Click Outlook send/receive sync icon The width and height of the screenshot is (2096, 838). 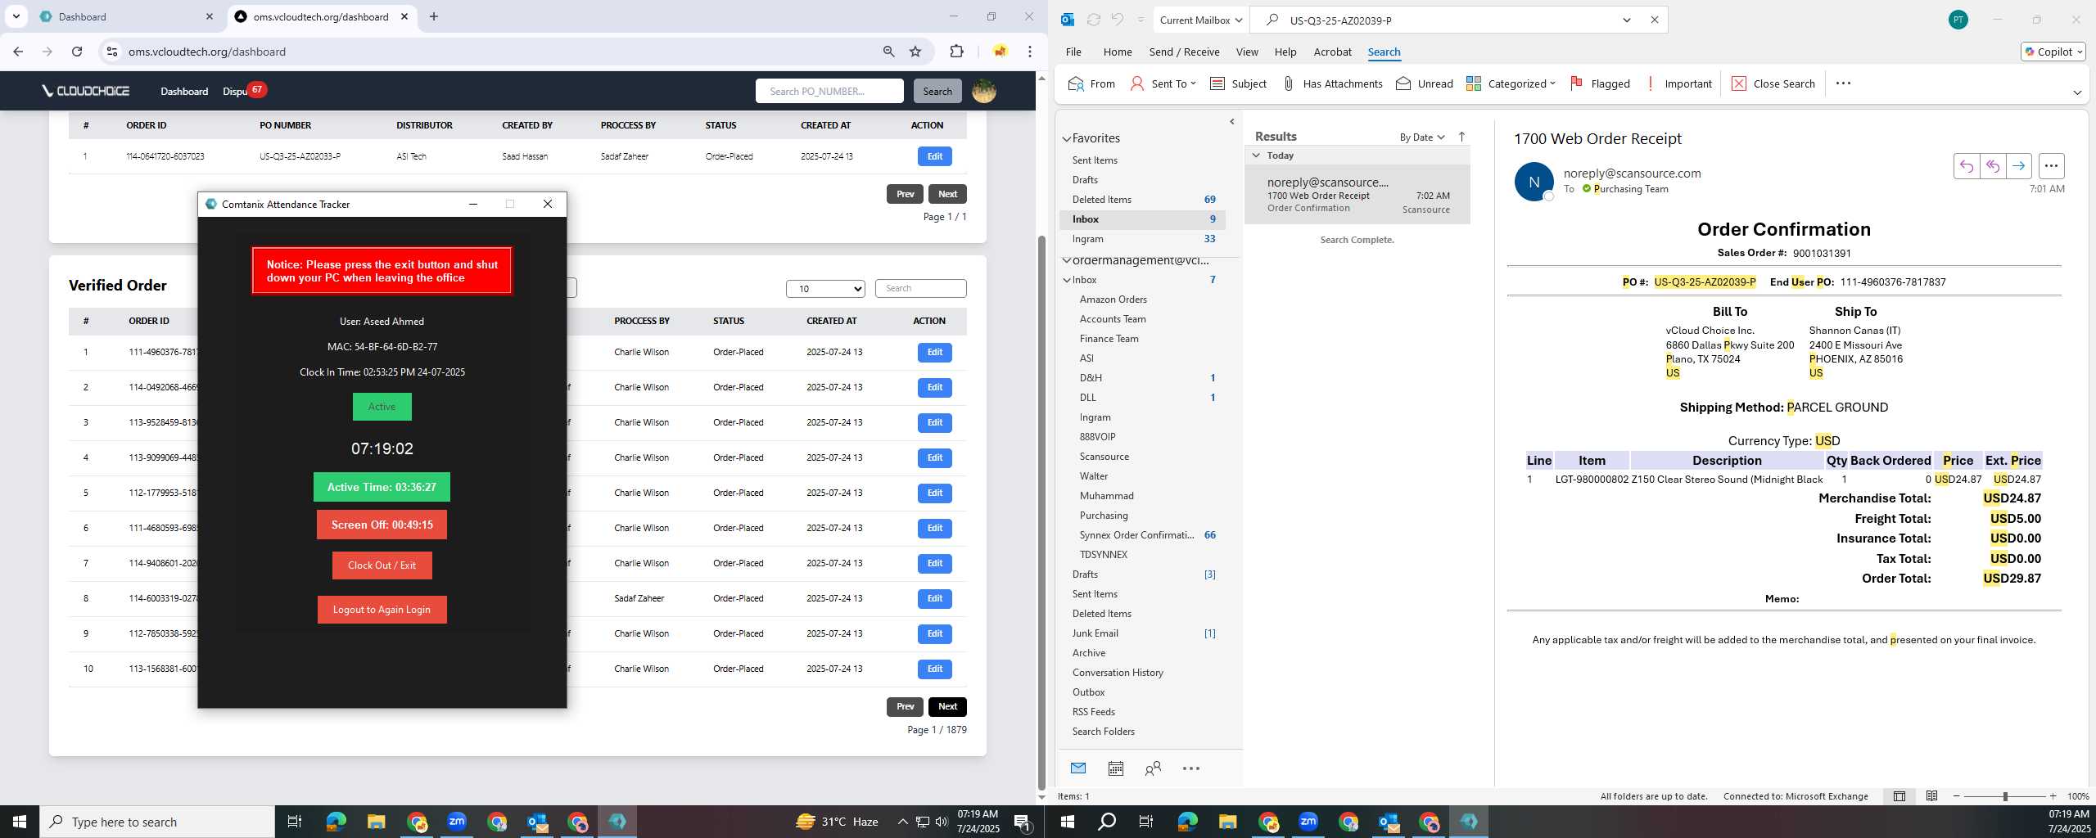[1093, 20]
